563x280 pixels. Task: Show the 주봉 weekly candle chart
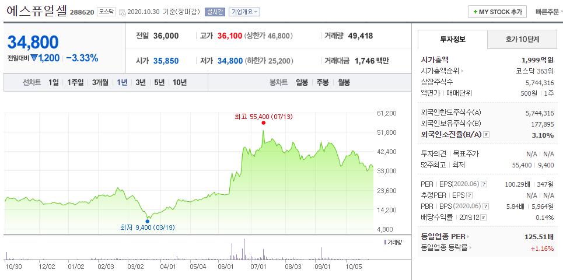(x=323, y=82)
